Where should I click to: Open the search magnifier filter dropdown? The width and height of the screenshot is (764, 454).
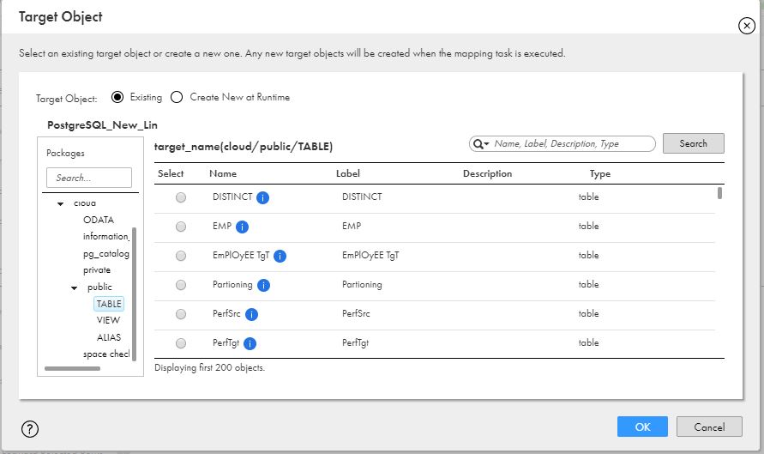coord(480,144)
